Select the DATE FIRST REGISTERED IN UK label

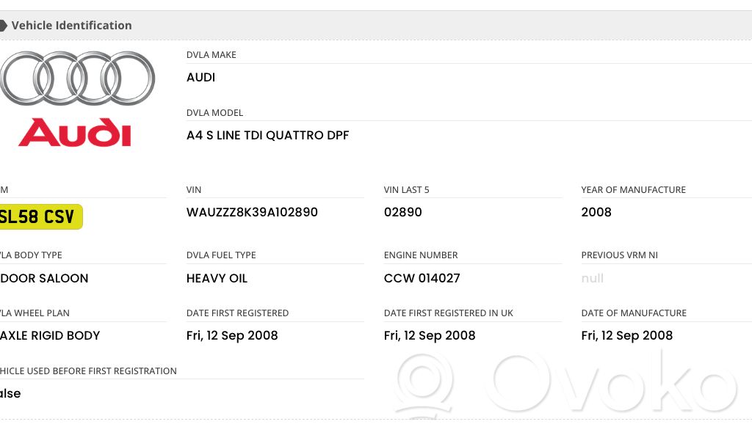(x=449, y=313)
